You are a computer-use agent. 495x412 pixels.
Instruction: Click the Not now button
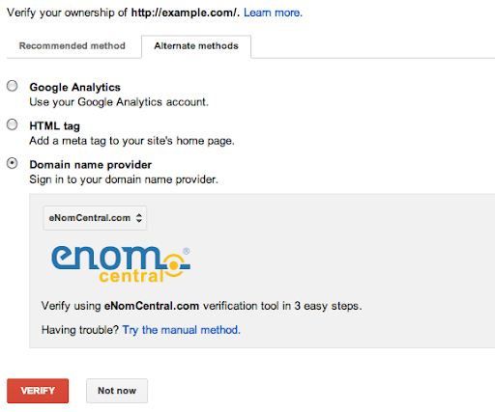[117, 391]
